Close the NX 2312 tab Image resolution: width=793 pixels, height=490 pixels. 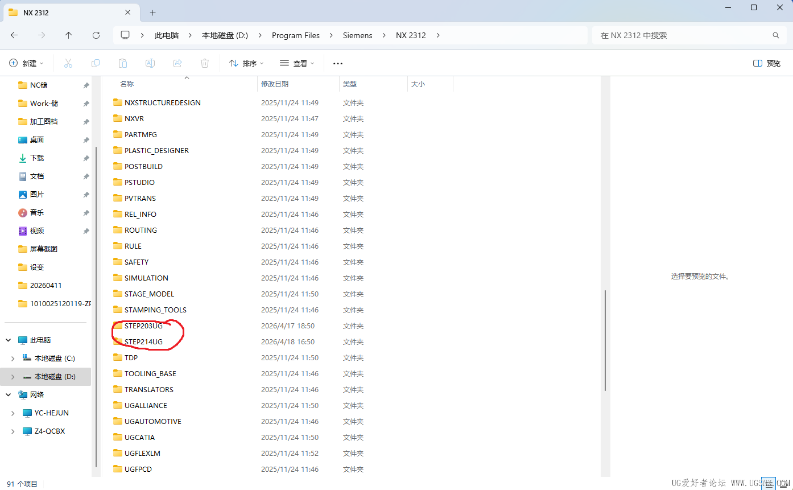coord(129,13)
